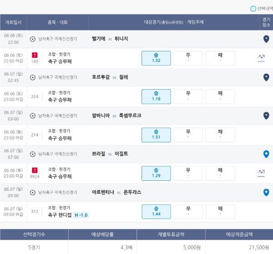
Task: Open starred venue pin for Brazil vs Egypt
Action: pos(266,154)
